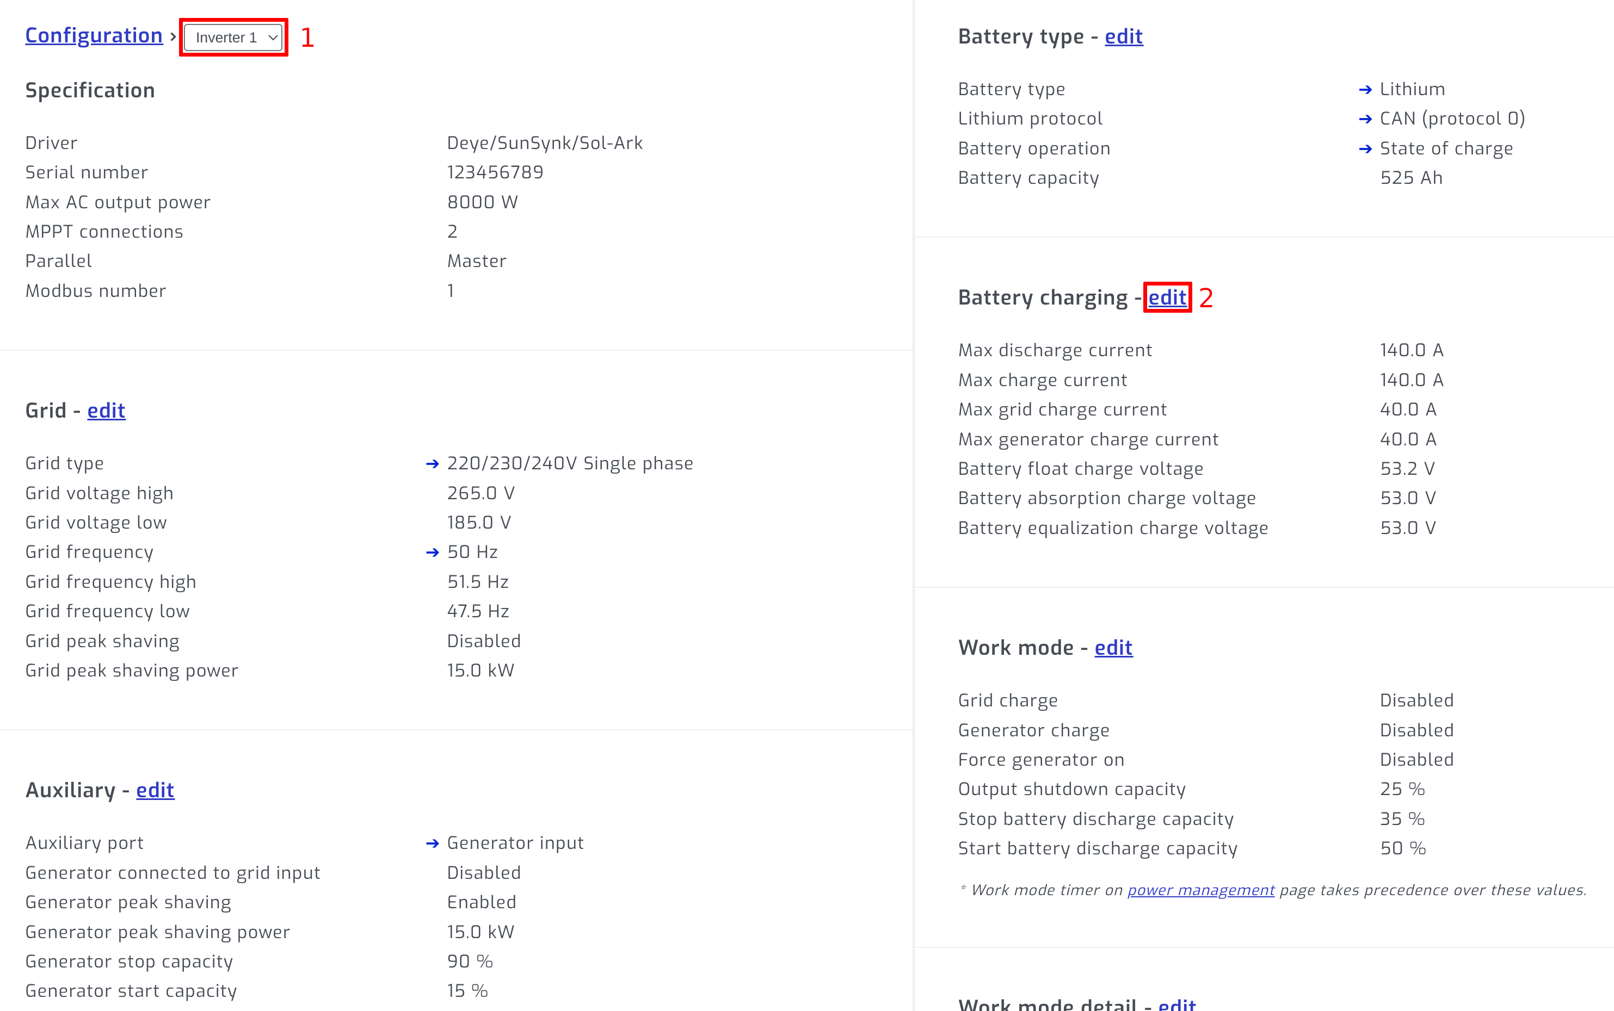1614x1011 pixels.
Task: Open the Grid edit link
Action: tap(106, 411)
